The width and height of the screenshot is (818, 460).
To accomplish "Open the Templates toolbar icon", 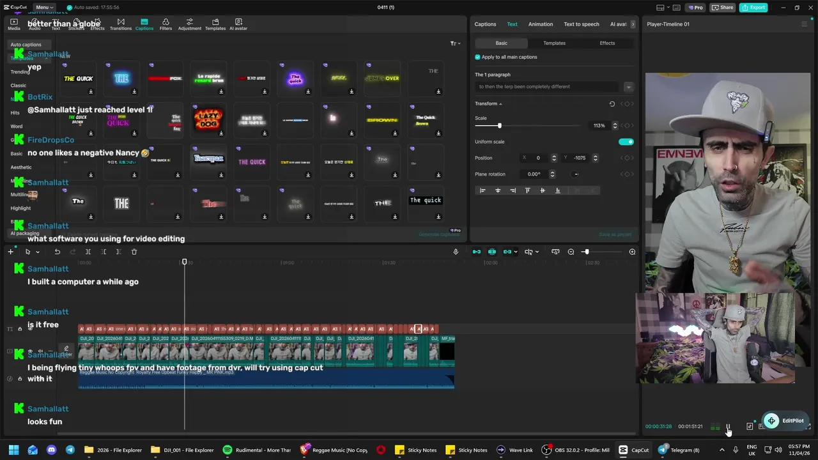I will point(215,24).
